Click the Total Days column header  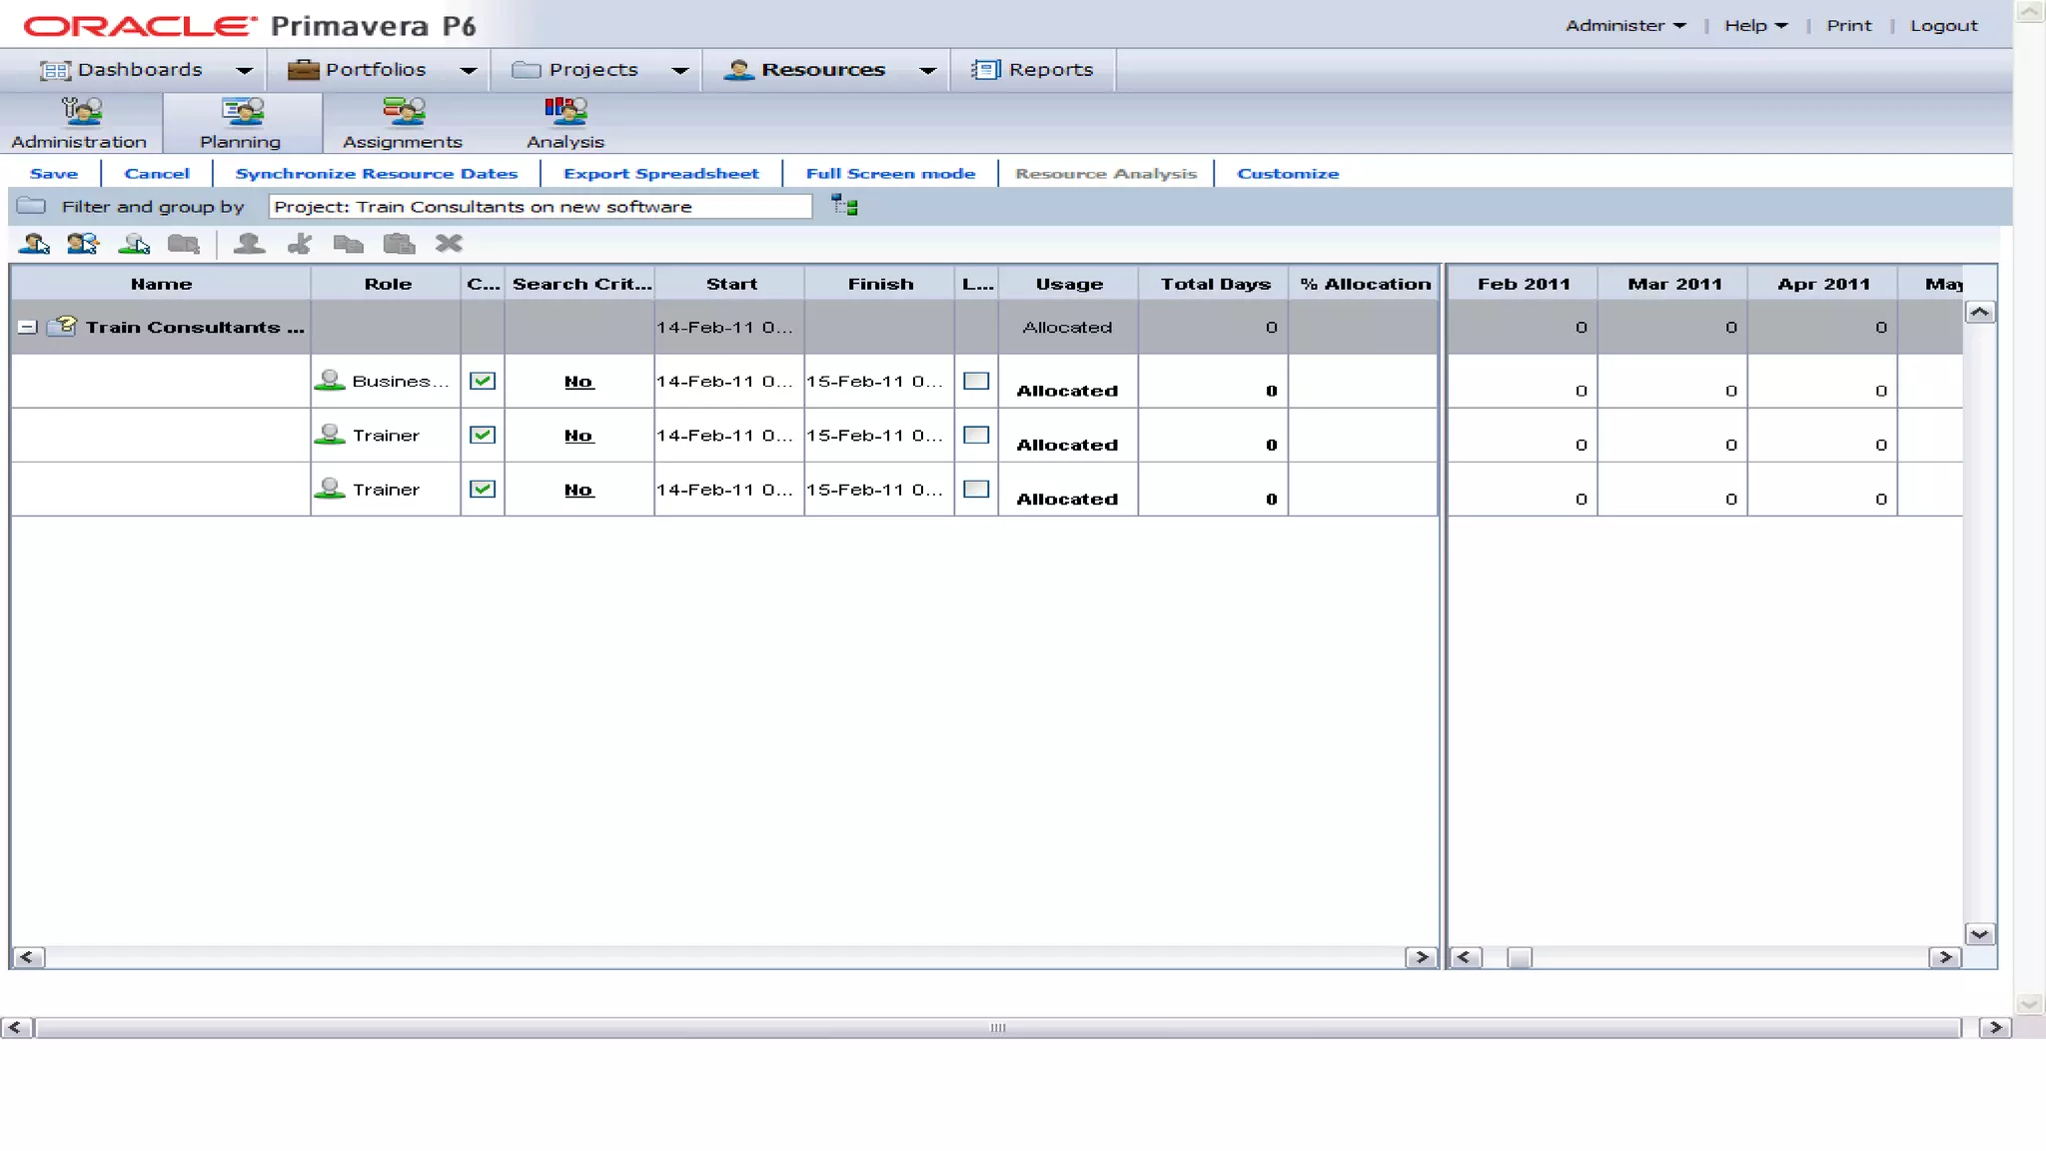click(x=1214, y=283)
